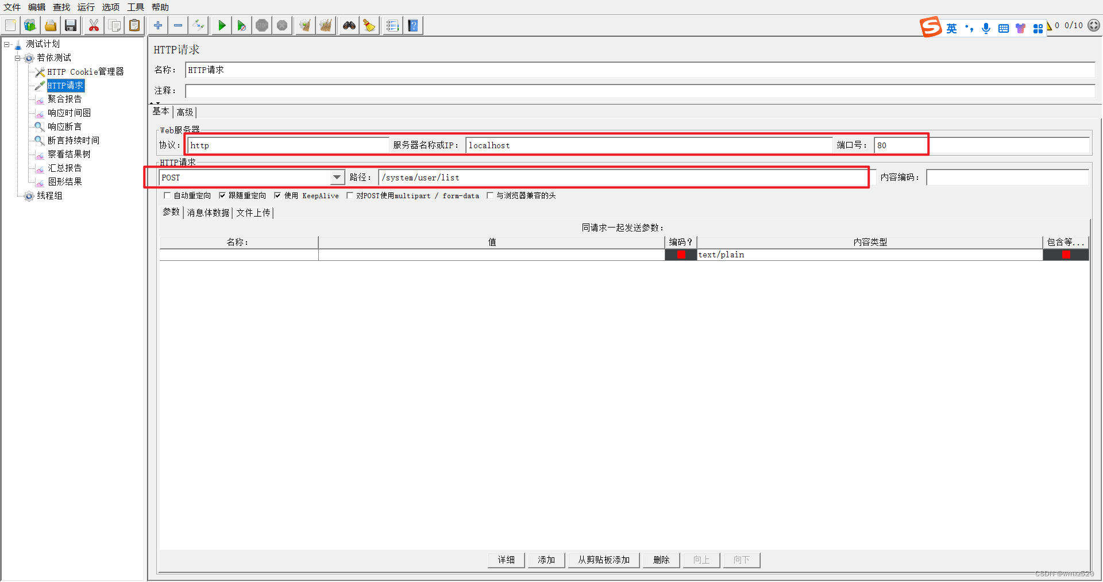Open the Function Helper list icon
Image resolution: width=1103 pixels, height=582 pixels.
392,25
